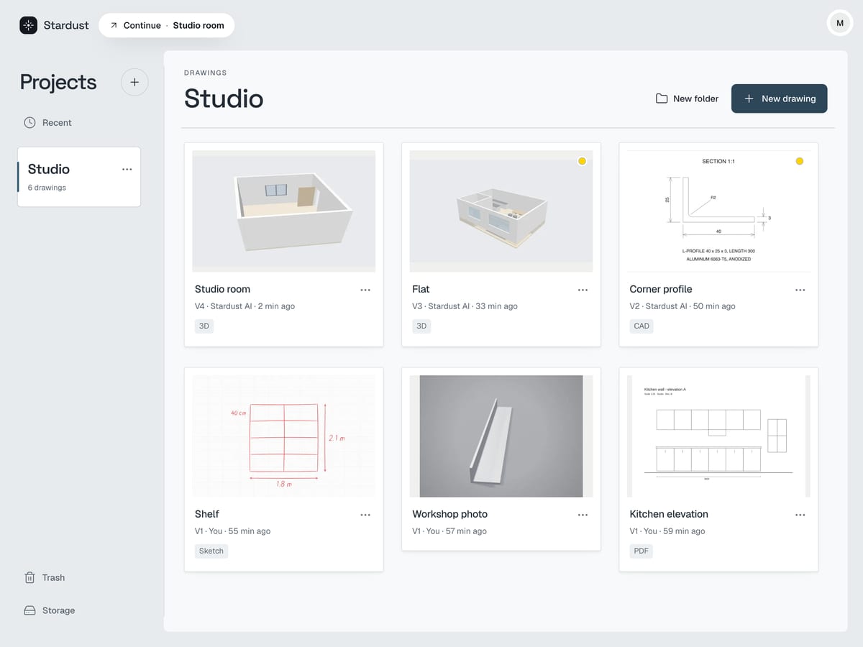Click the Flat title text
This screenshot has height=647, width=863.
pyautogui.click(x=421, y=289)
